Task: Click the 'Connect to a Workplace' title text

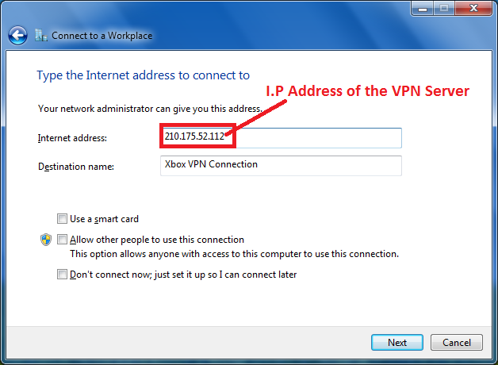Action: 102,36
